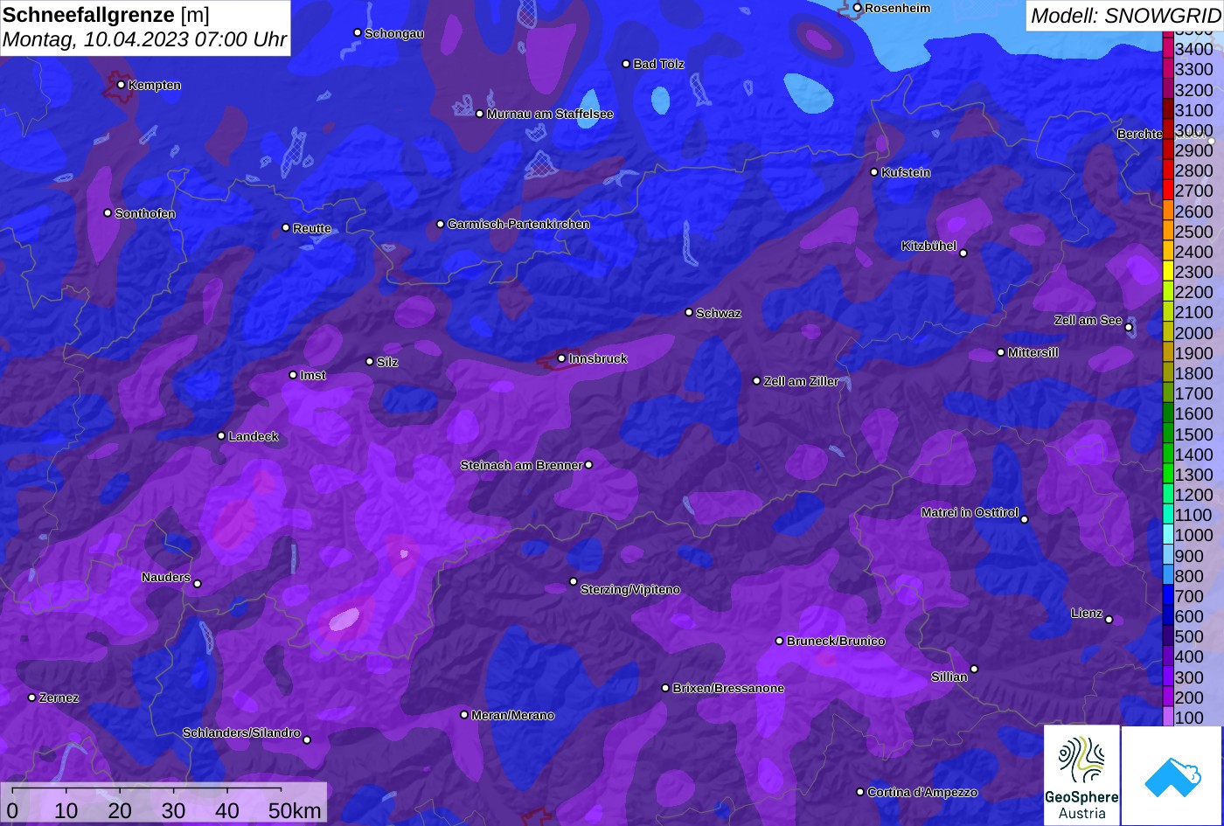Click the Meran/Merano label

click(512, 715)
